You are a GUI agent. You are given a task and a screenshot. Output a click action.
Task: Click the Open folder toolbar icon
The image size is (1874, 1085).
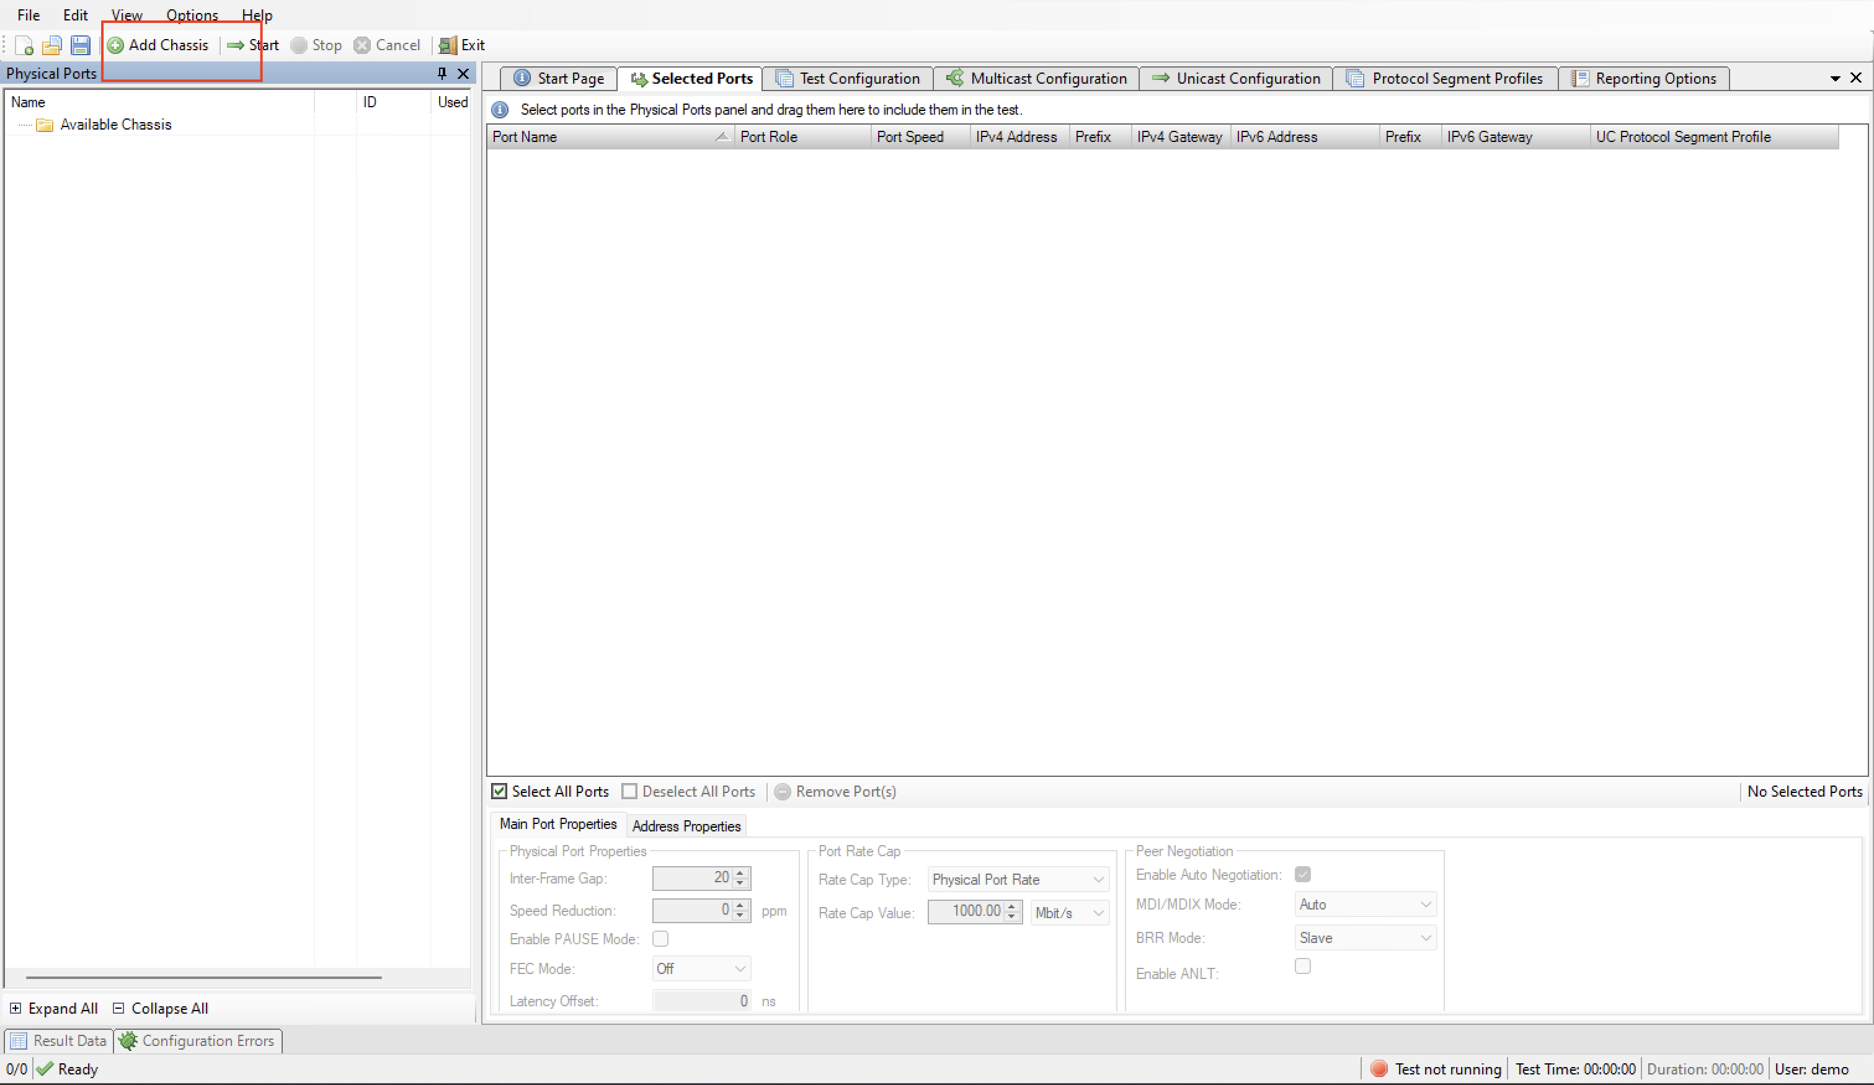click(51, 45)
